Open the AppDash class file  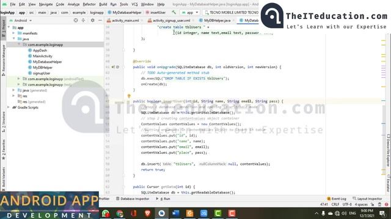click(40, 50)
